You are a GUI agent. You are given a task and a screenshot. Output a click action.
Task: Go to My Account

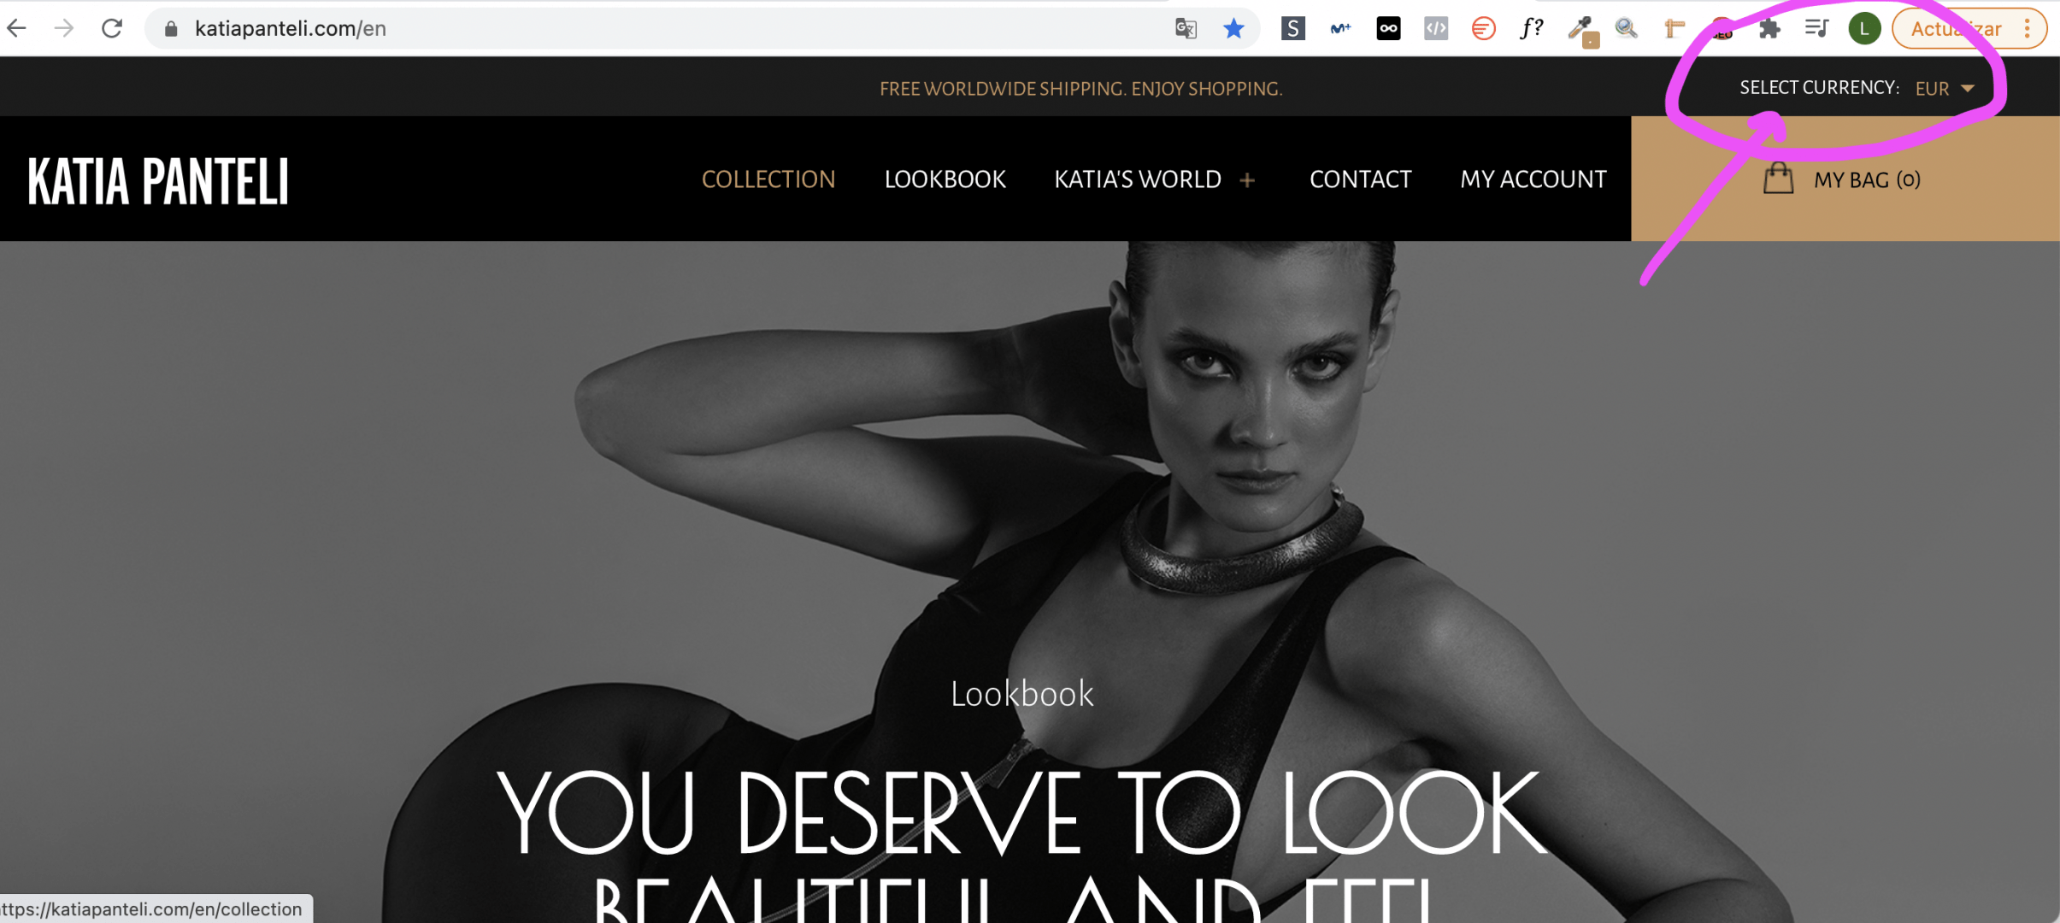(x=1533, y=179)
